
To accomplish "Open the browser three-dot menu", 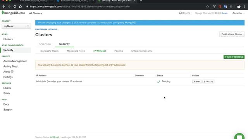I will tap(245, 7).
